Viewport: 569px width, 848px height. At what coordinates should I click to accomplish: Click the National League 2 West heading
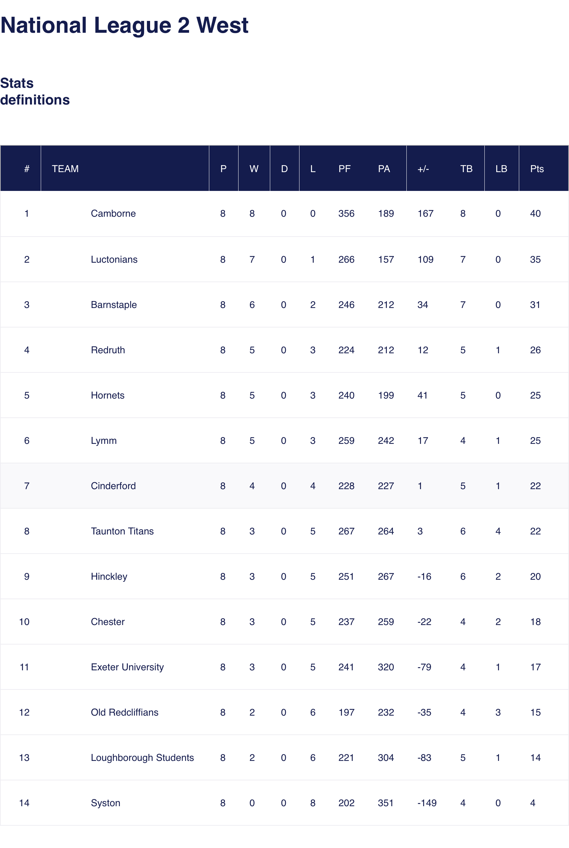click(x=124, y=25)
